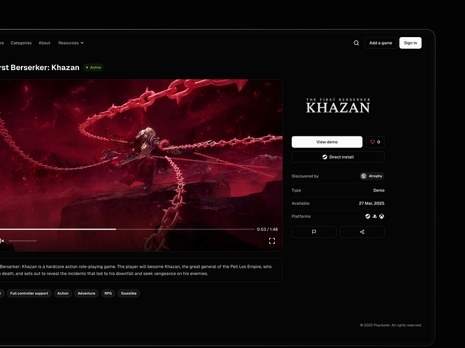465x348 pixels.
Task: Open the Categories menu item
Action: (x=21, y=43)
